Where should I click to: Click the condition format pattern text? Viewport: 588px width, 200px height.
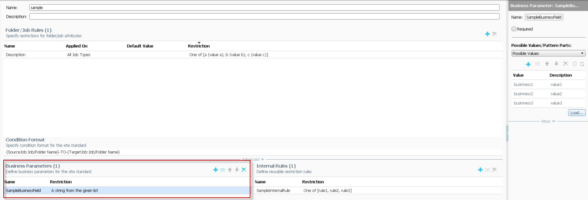tap(63, 152)
